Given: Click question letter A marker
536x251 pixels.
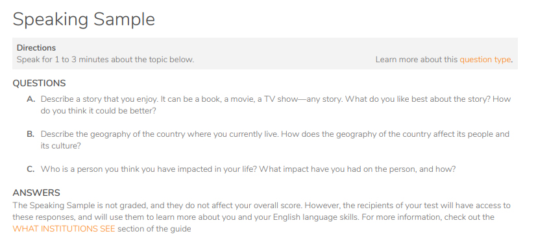Looking at the screenshot, I should 30,99.
